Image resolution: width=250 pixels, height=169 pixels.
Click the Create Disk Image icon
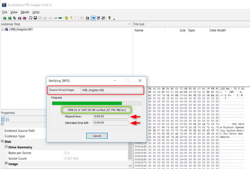[30, 18]
